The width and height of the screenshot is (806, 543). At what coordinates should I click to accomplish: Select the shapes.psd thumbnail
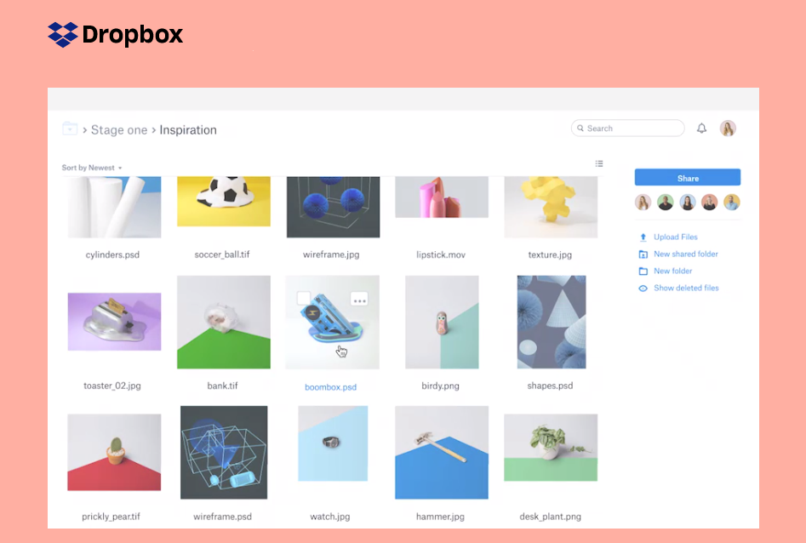click(551, 322)
